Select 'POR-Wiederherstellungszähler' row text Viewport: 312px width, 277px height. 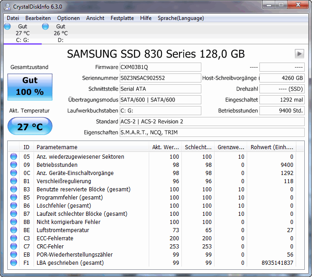point(75,254)
